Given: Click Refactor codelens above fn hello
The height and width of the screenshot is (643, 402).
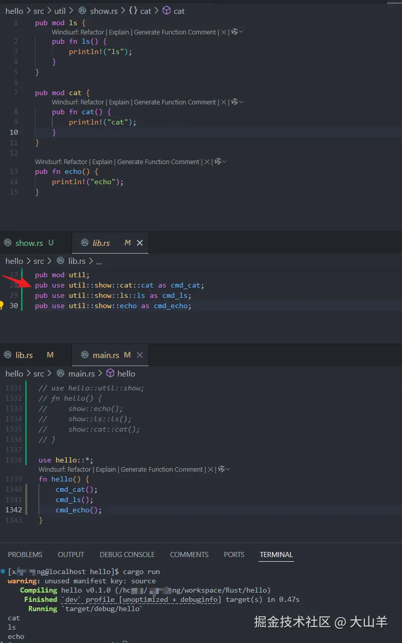Looking at the screenshot, I should coord(80,469).
